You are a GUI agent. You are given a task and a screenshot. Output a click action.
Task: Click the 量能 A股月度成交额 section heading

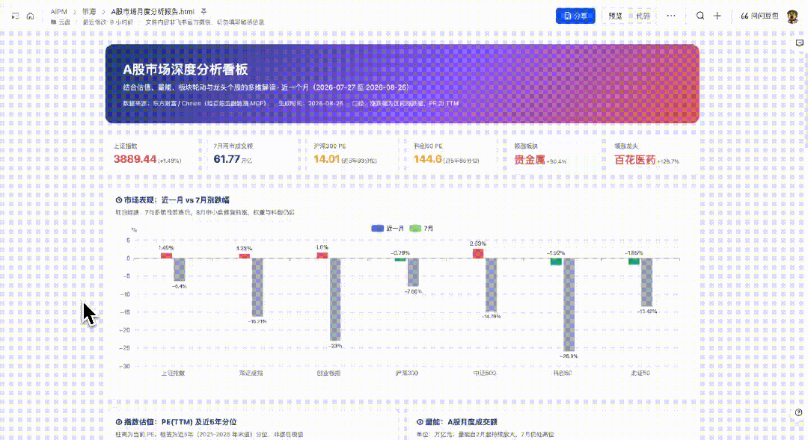point(456,422)
